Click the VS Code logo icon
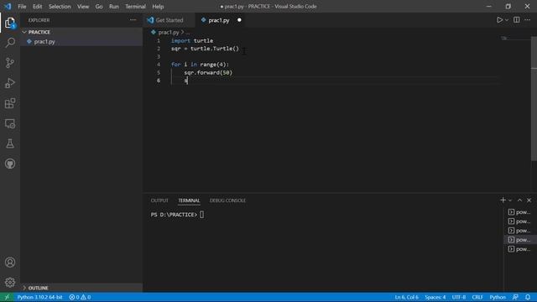Viewport: 537px width, 302px height. pyautogui.click(x=8, y=6)
